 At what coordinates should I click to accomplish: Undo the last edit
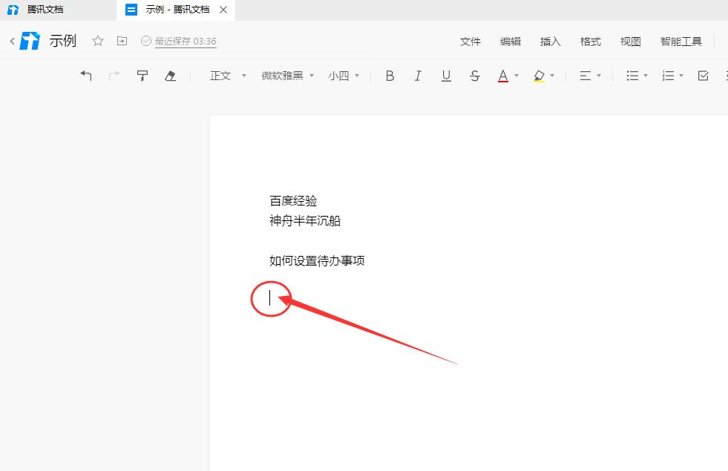click(86, 75)
